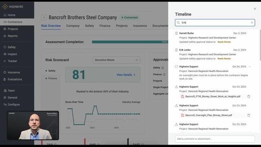Click the Timeline search field

coord(215,23)
